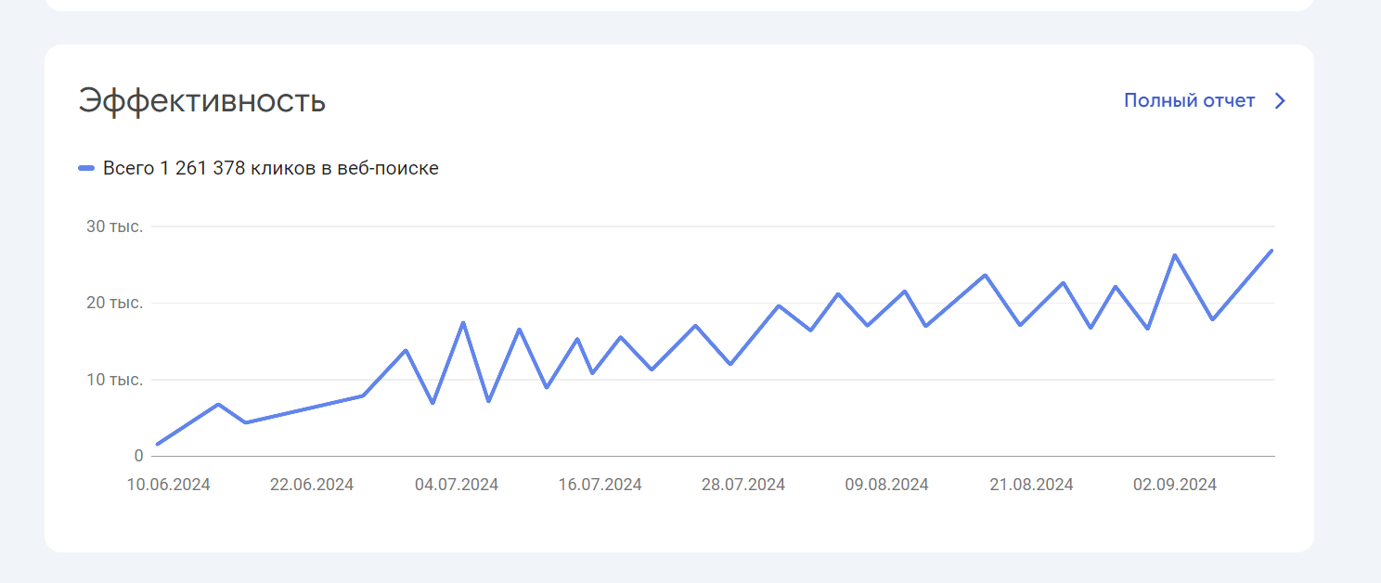
Task: Click the final data point of the chart line
Action: tap(1271, 250)
